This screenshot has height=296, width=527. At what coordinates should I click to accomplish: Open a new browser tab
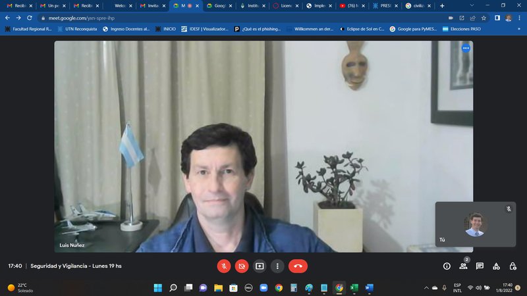click(x=442, y=6)
